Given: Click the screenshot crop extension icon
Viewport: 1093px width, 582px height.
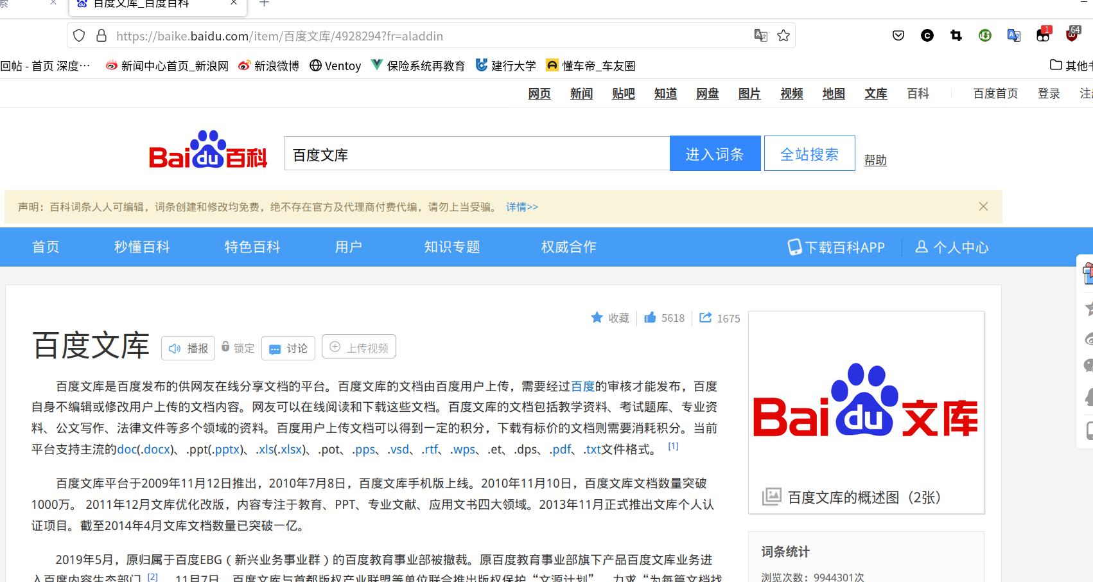Looking at the screenshot, I should coord(956,36).
